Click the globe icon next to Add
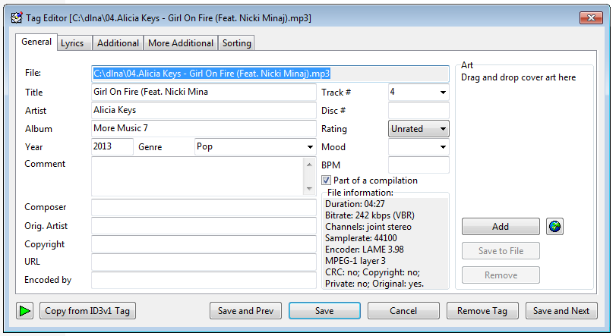616x336 pixels. coord(554,227)
